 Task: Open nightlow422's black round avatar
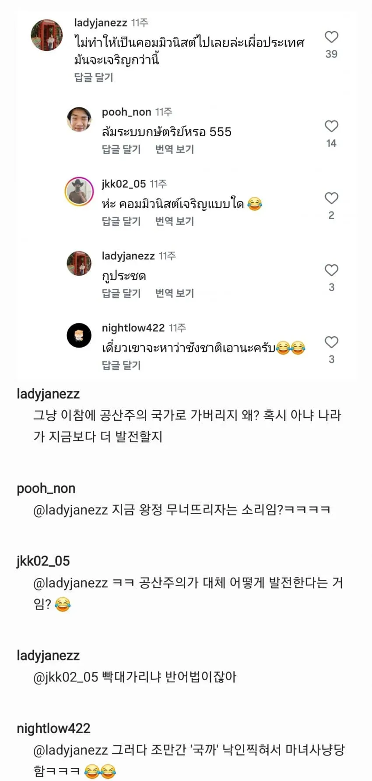point(79,335)
